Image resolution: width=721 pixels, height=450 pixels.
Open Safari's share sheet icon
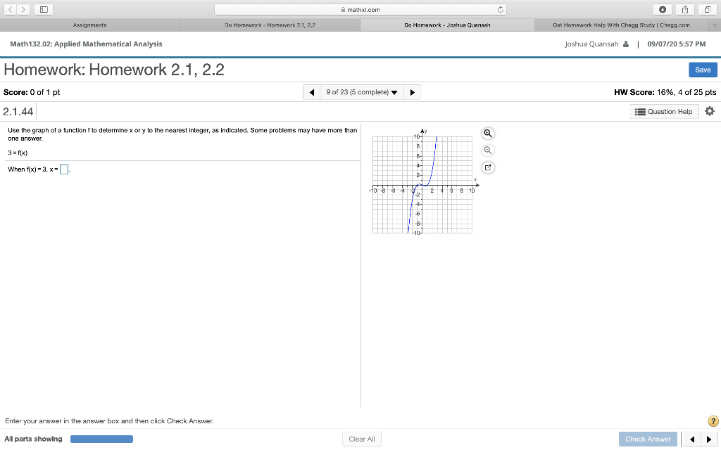[684, 9]
